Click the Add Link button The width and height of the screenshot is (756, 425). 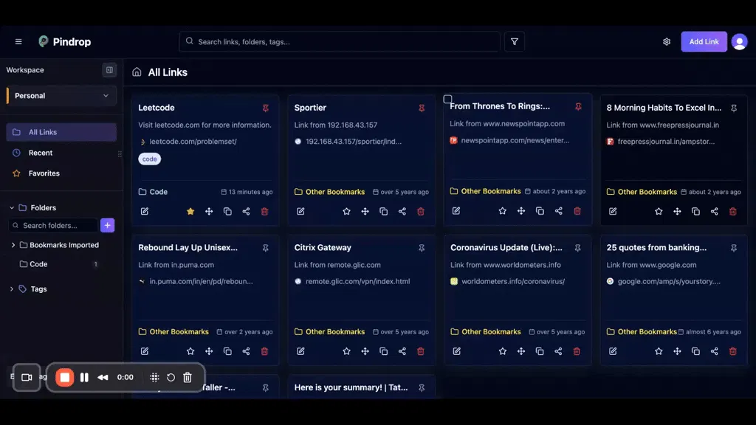(x=704, y=42)
